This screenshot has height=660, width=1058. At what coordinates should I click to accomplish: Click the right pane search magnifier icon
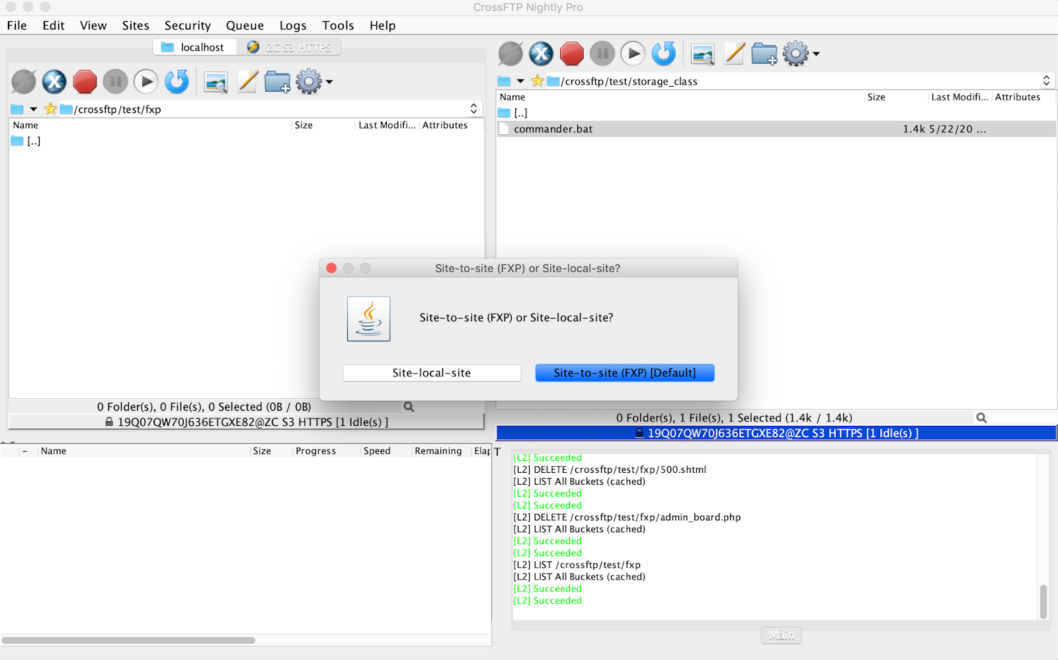981,418
